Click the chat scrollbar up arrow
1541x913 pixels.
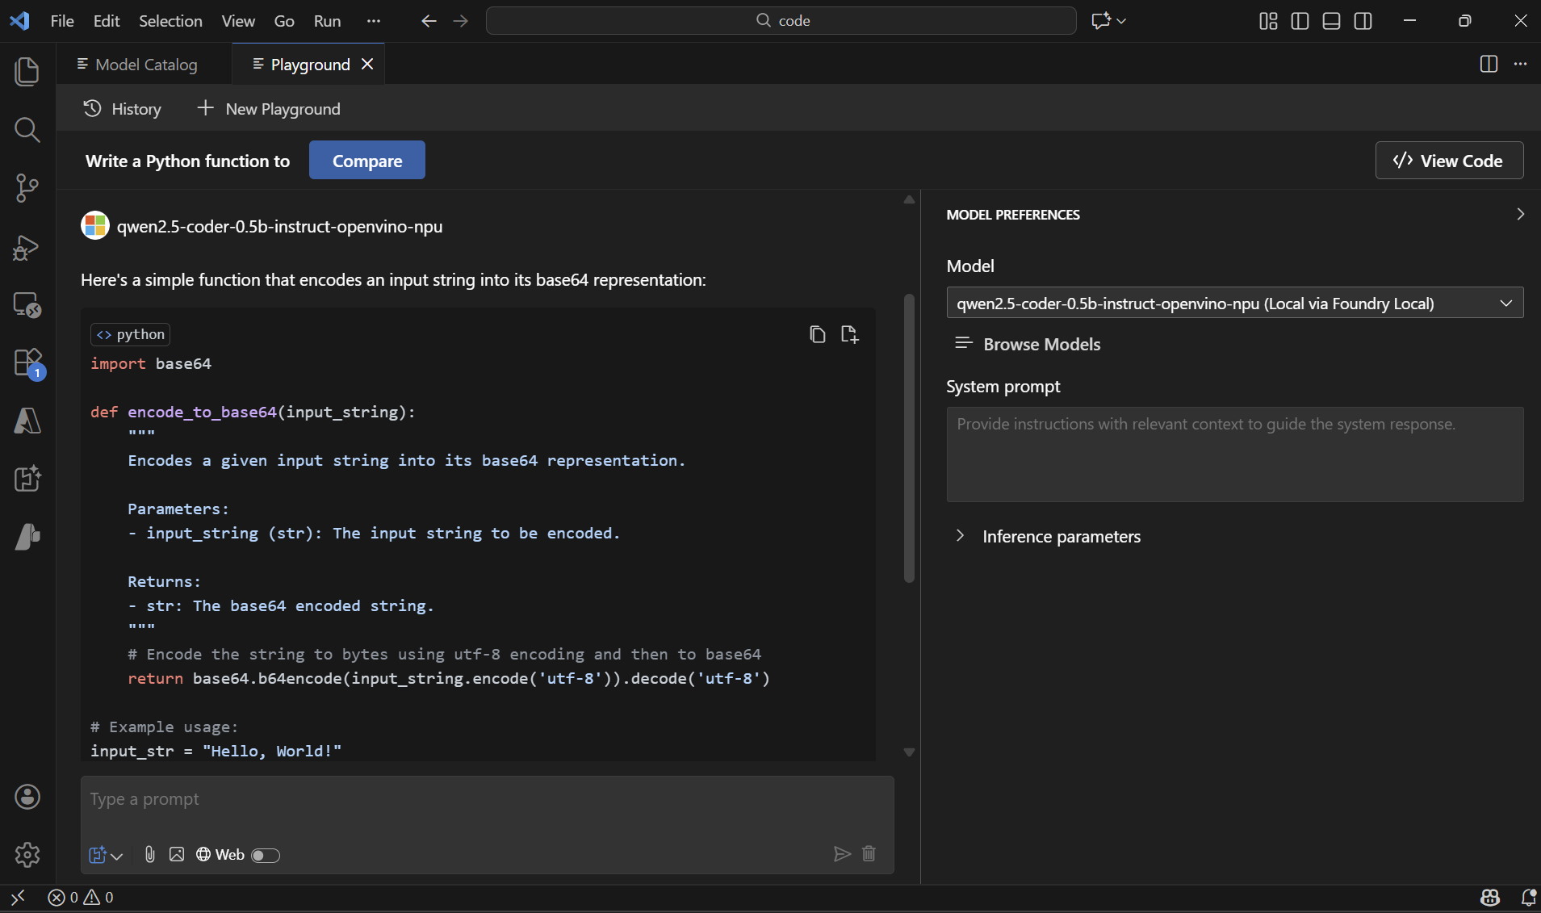(909, 199)
